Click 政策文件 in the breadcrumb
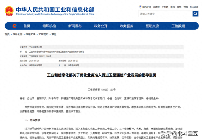The height and width of the screenshot is (140, 202). 31,34
